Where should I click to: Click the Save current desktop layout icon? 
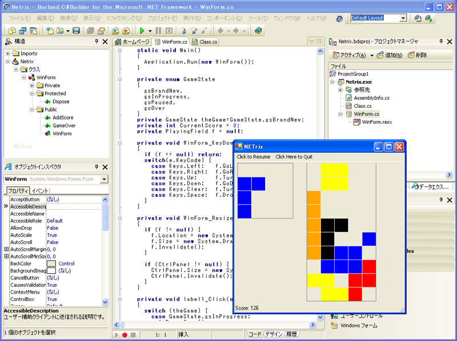pyautogui.click(x=418, y=18)
